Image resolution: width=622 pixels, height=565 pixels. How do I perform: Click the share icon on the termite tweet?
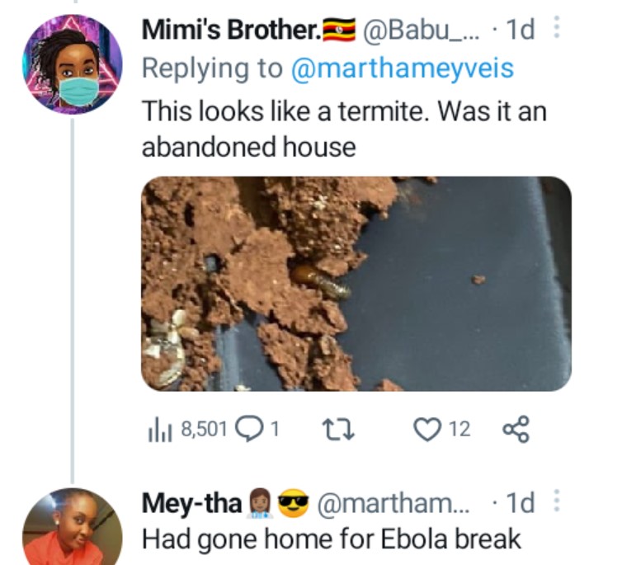(514, 428)
